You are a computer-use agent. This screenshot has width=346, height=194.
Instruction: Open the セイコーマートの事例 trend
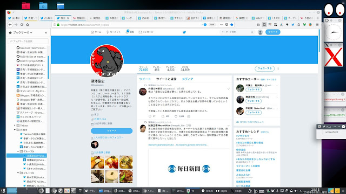(x=248, y=166)
